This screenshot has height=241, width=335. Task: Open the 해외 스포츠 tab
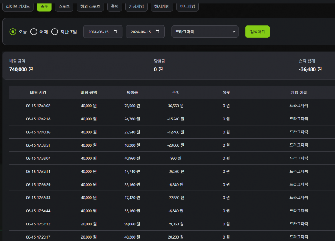(x=90, y=7)
